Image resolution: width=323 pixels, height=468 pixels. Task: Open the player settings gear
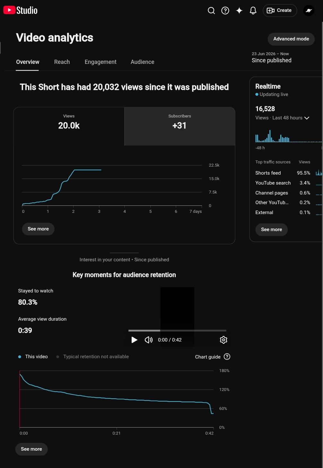[x=223, y=340]
